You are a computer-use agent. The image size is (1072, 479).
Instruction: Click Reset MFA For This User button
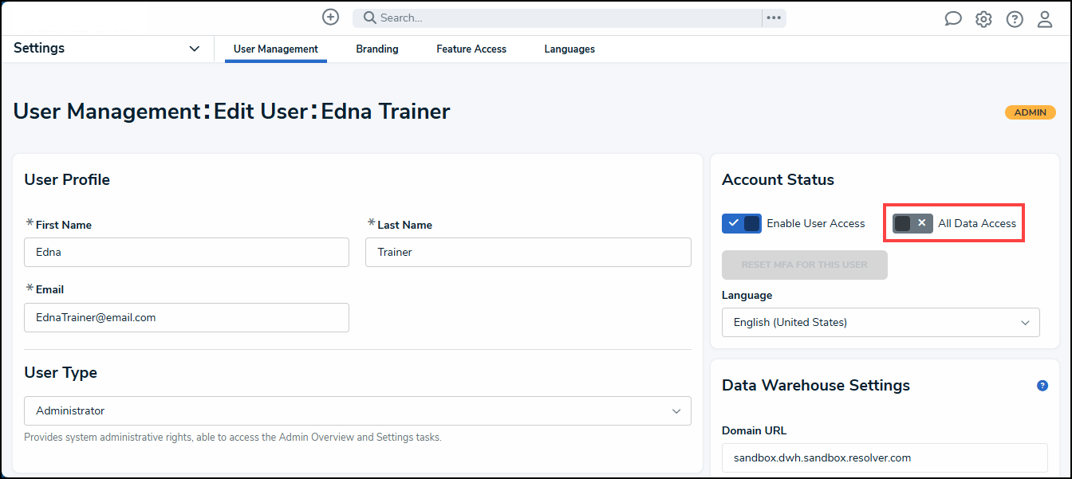[805, 265]
